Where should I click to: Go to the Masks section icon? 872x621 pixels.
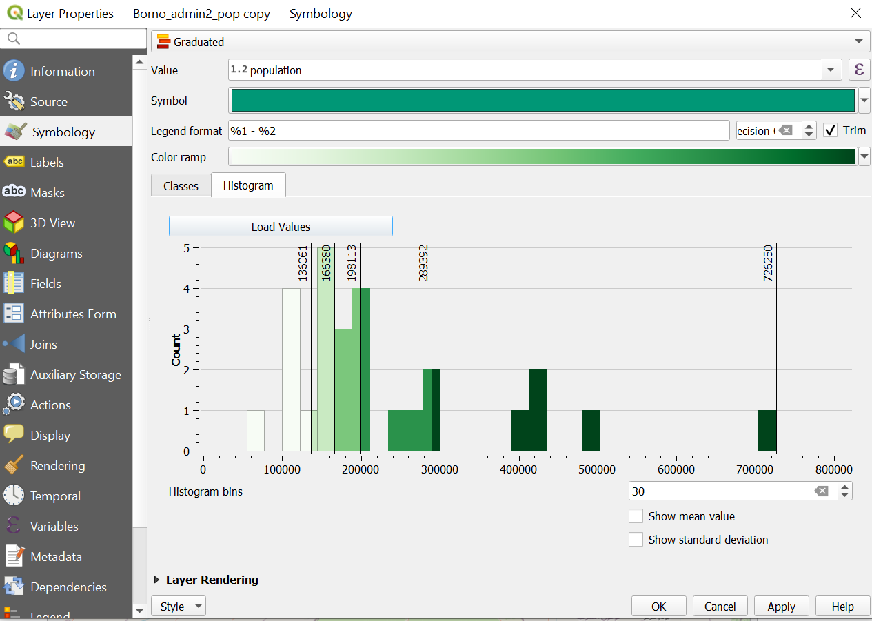click(14, 192)
